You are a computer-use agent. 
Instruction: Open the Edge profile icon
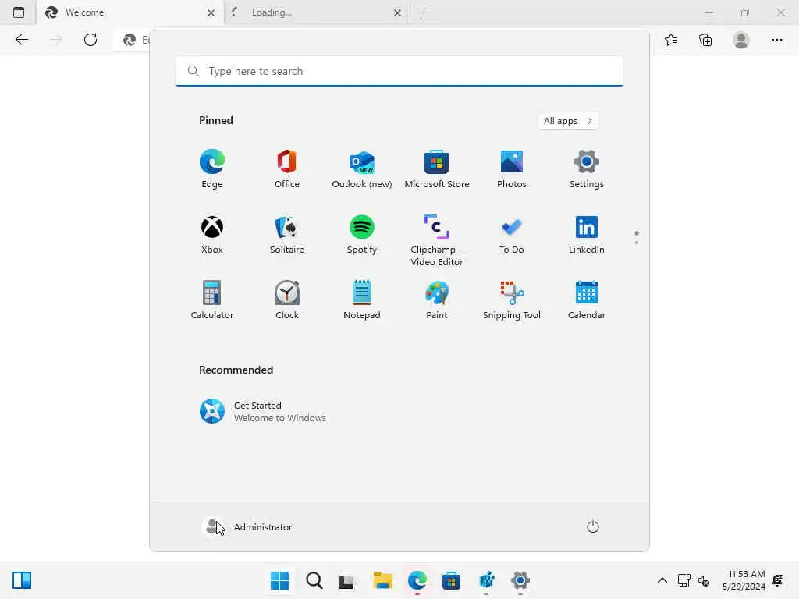741,40
